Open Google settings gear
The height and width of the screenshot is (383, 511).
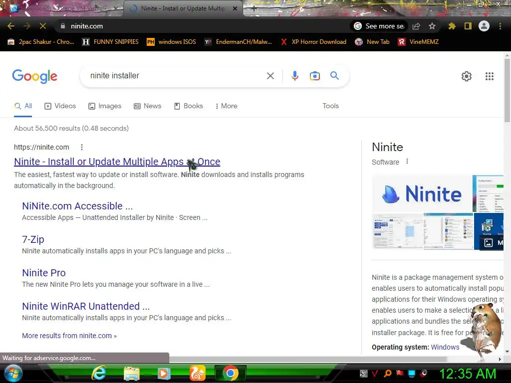(x=467, y=76)
